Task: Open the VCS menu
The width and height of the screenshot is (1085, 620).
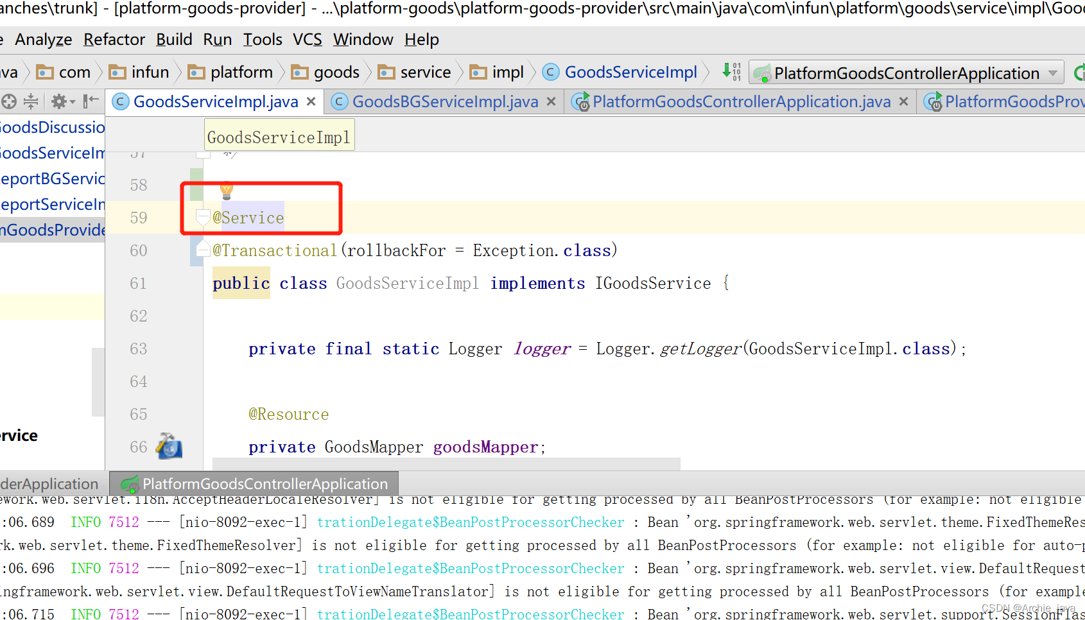Action: click(308, 40)
